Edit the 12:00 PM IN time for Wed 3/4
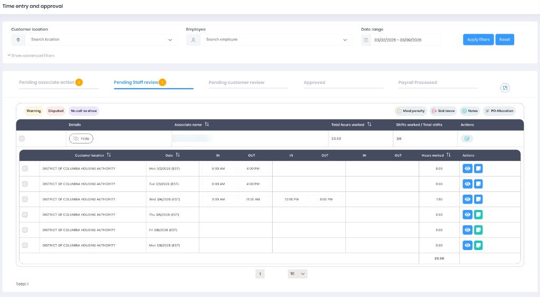540x297 pixels. click(292, 199)
